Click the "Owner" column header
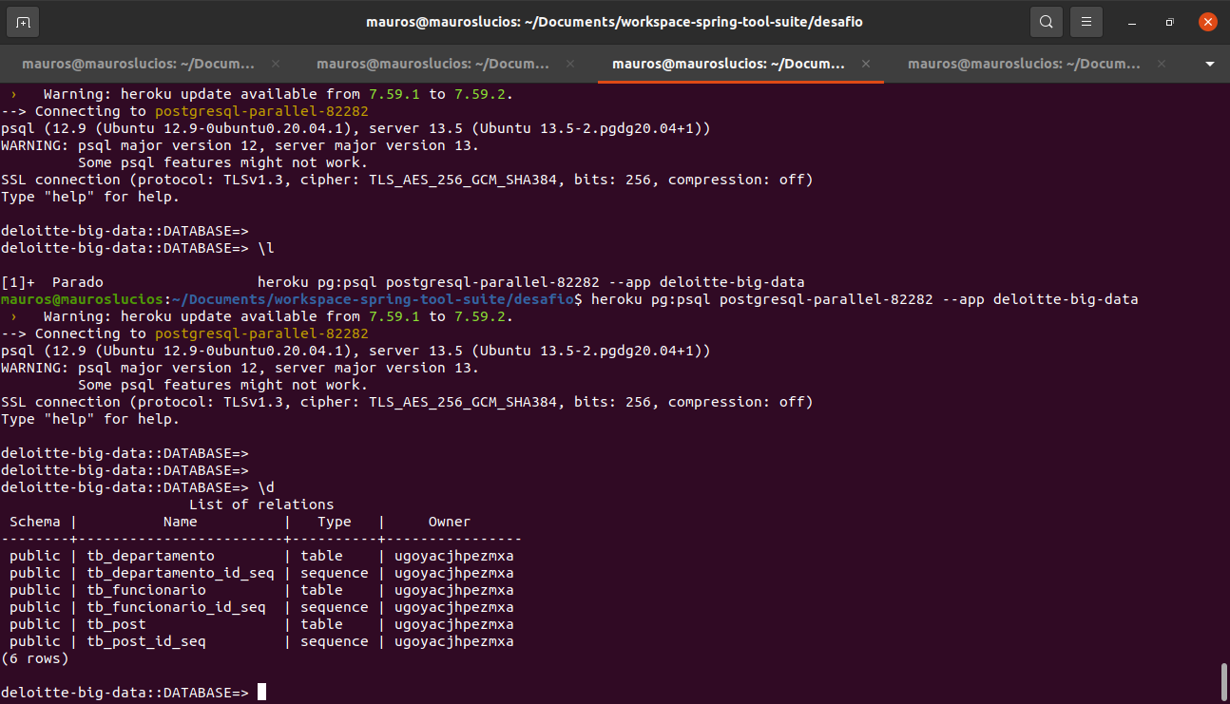The image size is (1230, 704). (450, 522)
